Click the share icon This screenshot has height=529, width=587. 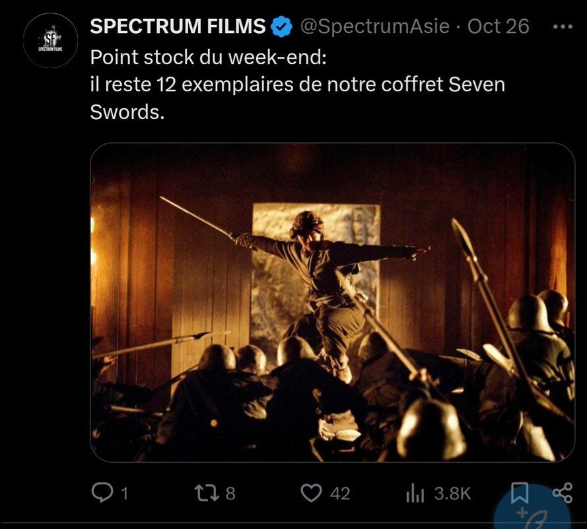point(563,493)
